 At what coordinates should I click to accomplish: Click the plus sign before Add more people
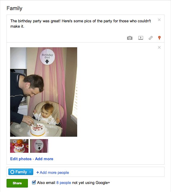[x=38, y=172]
